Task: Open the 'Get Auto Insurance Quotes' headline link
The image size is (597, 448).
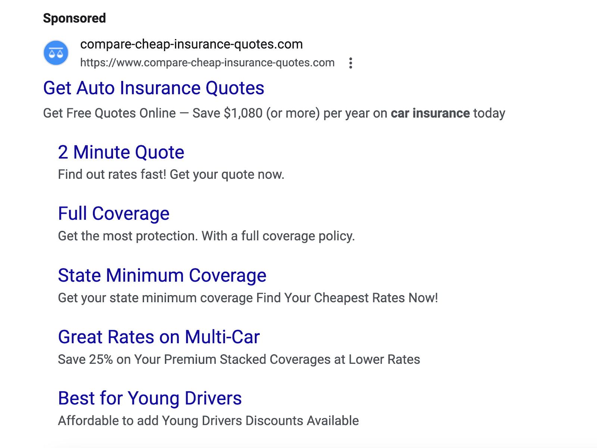Action: point(153,88)
